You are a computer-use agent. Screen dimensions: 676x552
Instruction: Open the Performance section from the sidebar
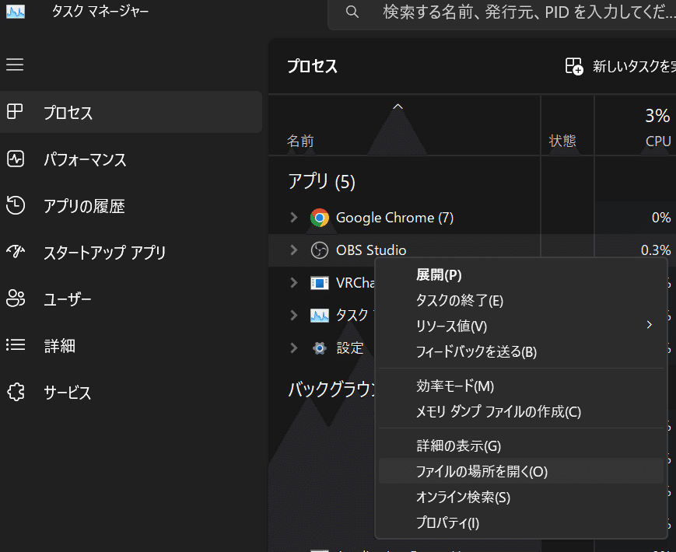click(16, 159)
